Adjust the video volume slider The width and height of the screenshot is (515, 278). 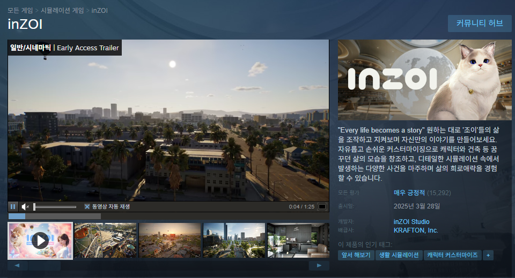pyautogui.click(x=55, y=206)
